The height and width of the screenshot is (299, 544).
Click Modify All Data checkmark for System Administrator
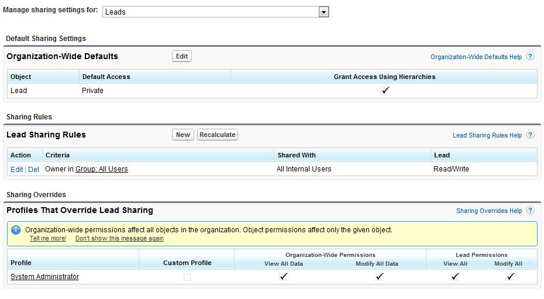click(x=379, y=276)
